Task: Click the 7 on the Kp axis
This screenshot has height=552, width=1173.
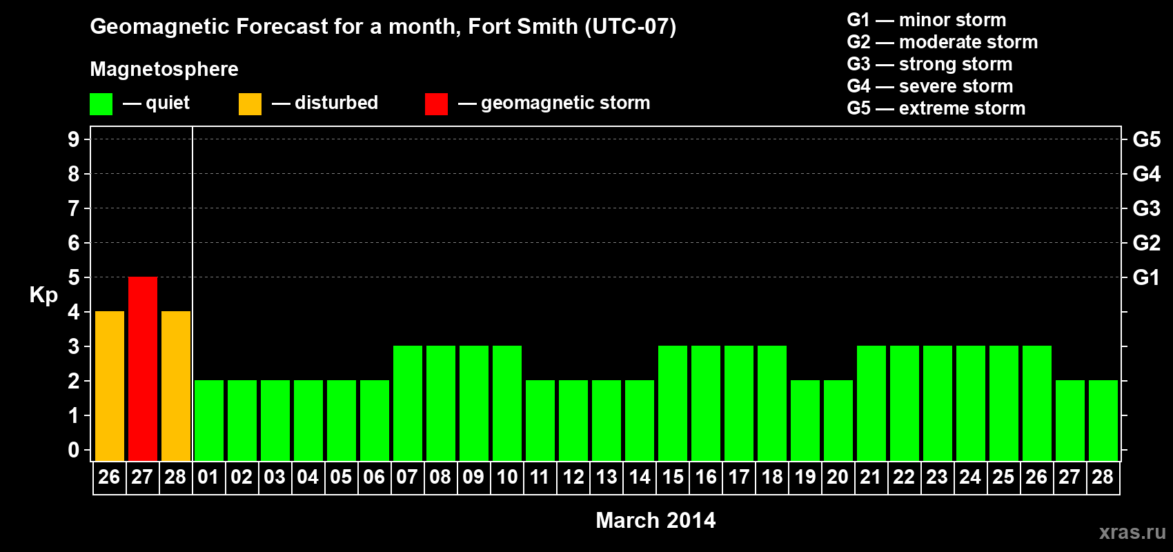Action: [x=74, y=208]
